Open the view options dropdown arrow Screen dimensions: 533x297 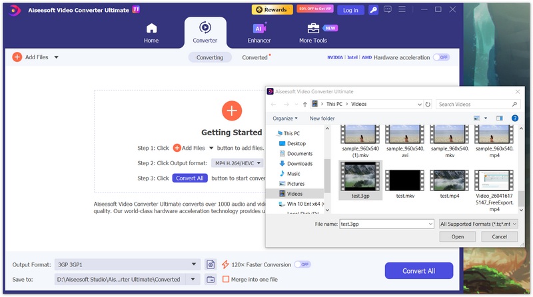point(486,119)
